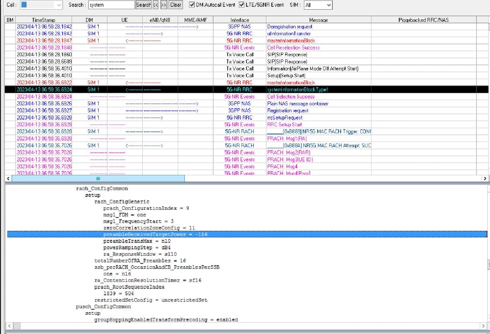The height and width of the screenshot is (334, 490).
Task: Select the highlighted systemInformationBlockType1 row
Action: click(246, 90)
